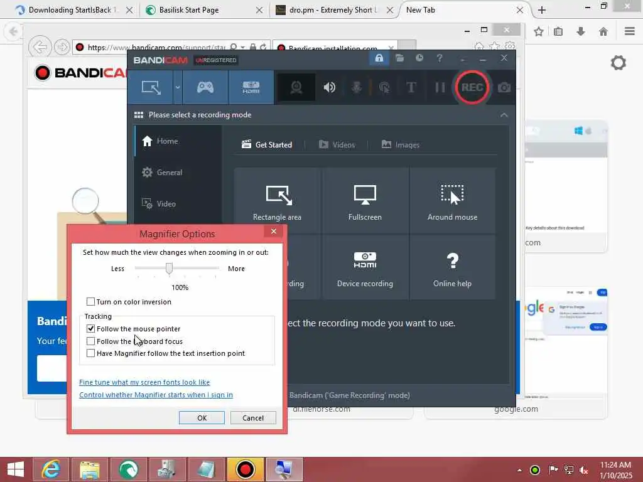
Task: Open the scheduled recording clock icon
Action: click(x=419, y=58)
